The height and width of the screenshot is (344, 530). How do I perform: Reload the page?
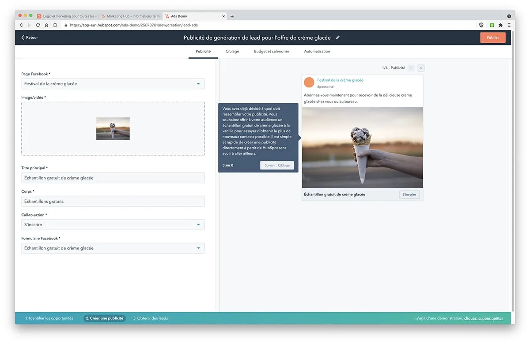click(x=38, y=25)
